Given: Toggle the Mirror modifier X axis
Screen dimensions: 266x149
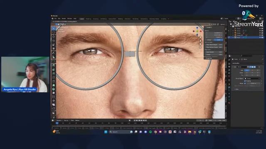Looking at the screenshot, I should [247, 70].
